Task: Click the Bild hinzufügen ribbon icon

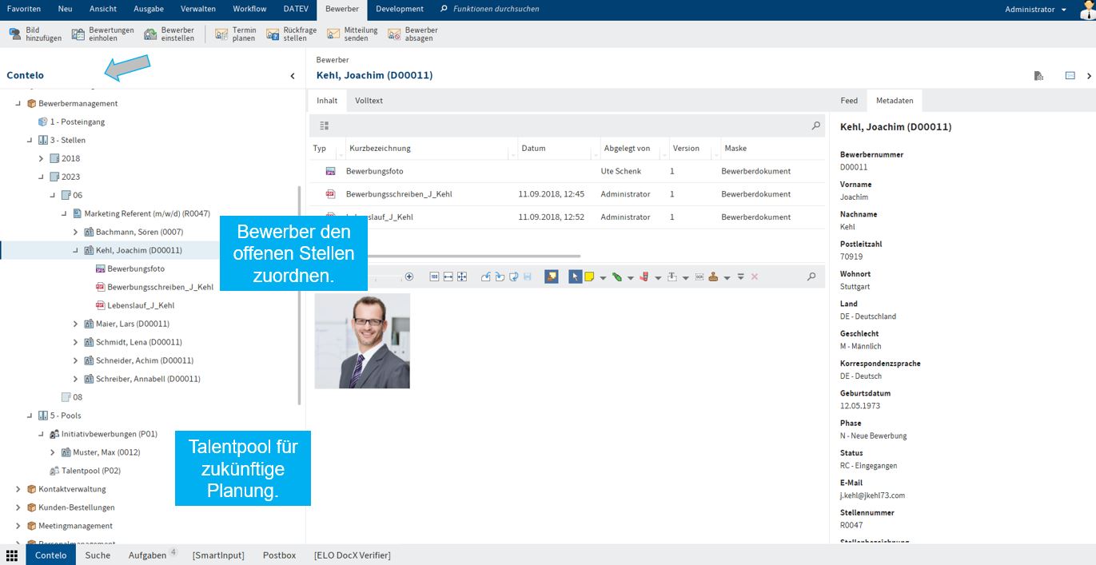Action: coord(15,34)
